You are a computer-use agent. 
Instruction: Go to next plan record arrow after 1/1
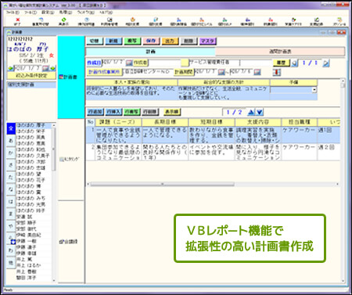326,63
